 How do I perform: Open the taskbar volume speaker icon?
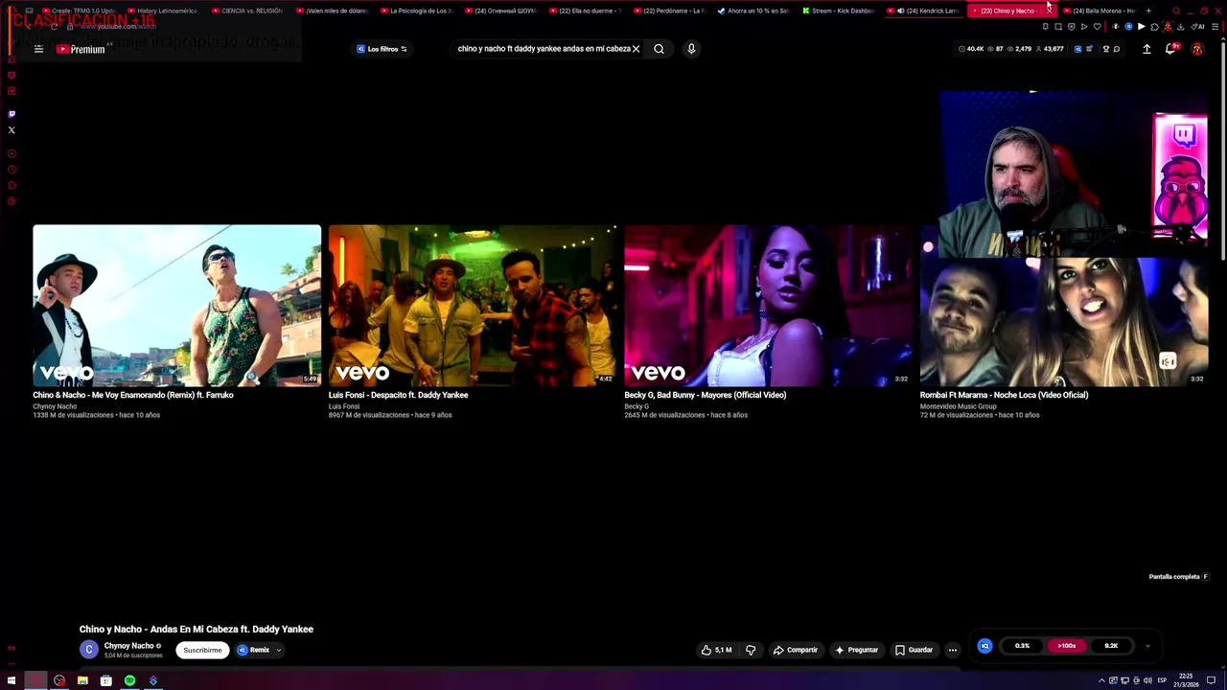point(1147,680)
